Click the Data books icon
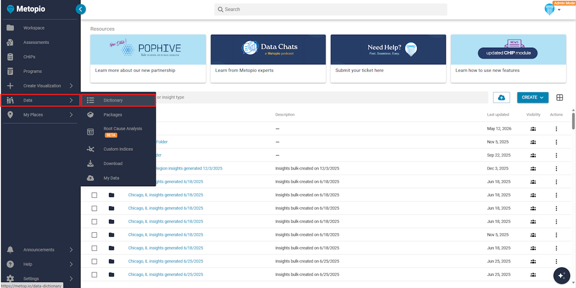 pyautogui.click(x=10, y=100)
